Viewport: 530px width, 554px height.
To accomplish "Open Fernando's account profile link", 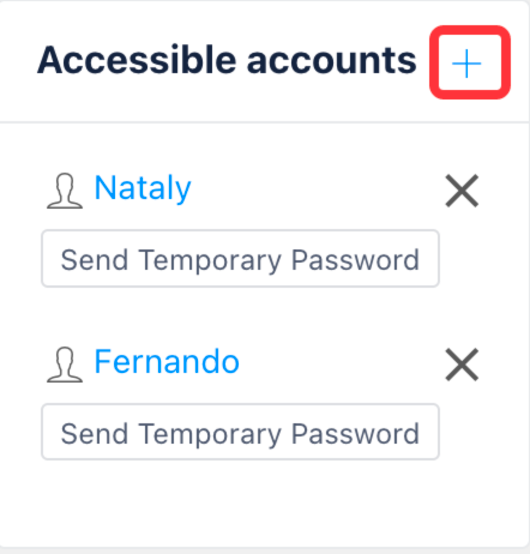I will pyautogui.click(x=167, y=361).
